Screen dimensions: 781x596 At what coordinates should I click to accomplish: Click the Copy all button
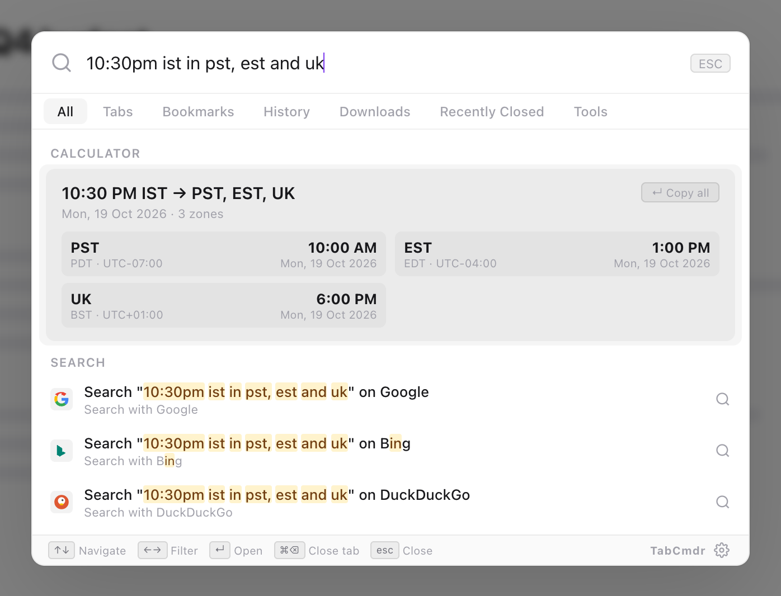tap(680, 192)
